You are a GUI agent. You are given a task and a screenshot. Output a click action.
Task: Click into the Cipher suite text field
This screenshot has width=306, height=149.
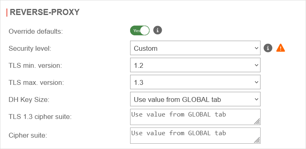click(195, 136)
